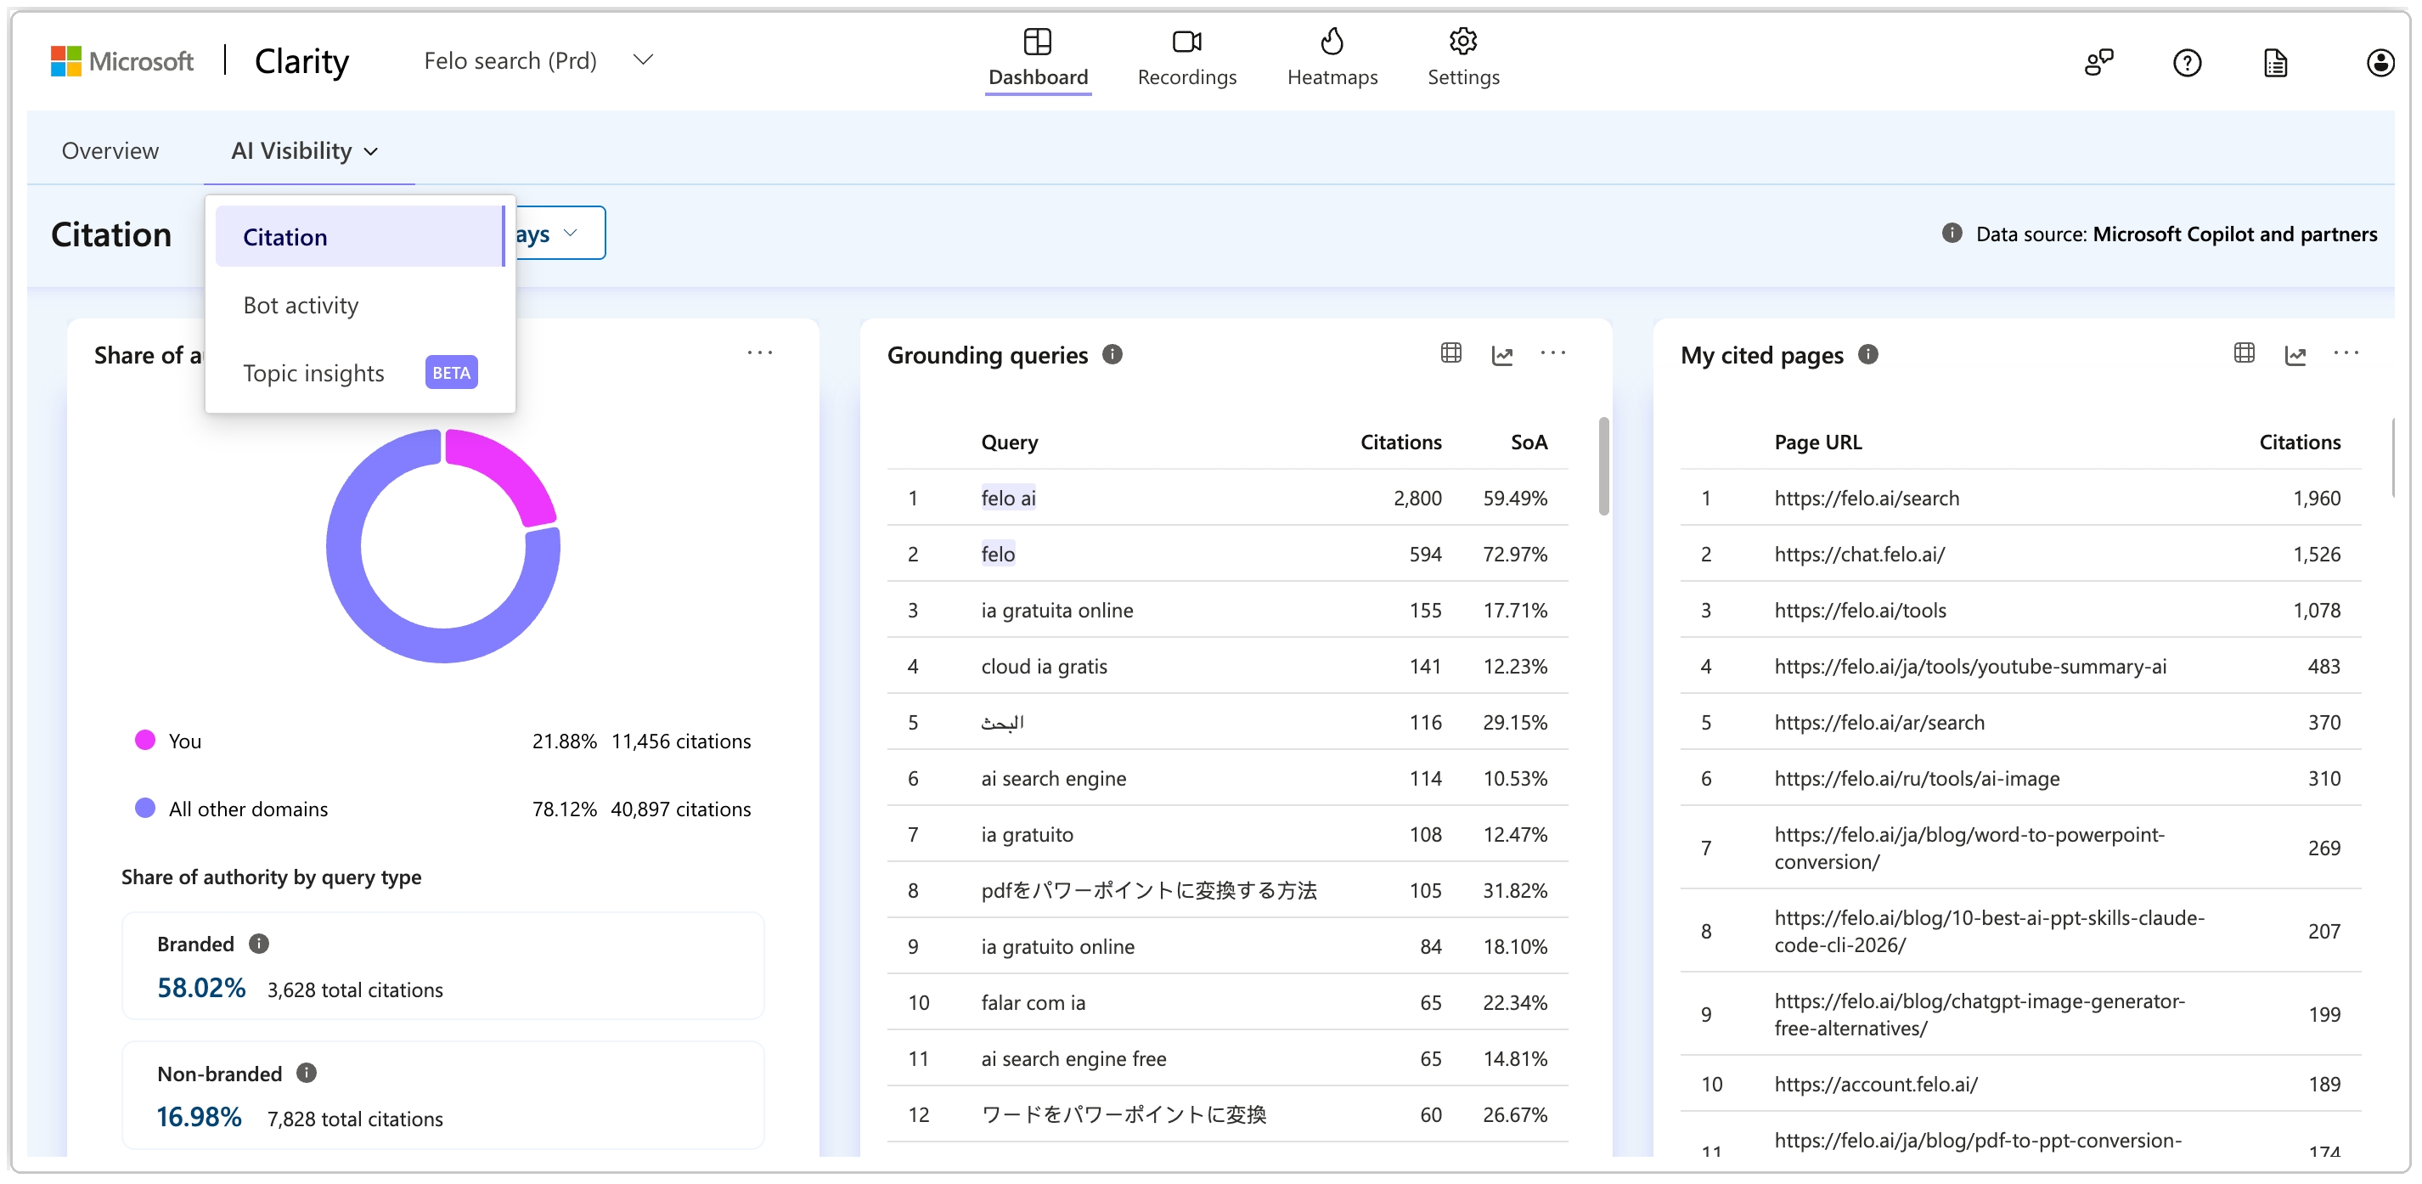Click the 'ai search engine free' query
Image resolution: width=2422 pixels, height=1184 pixels.
point(1073,1060)
